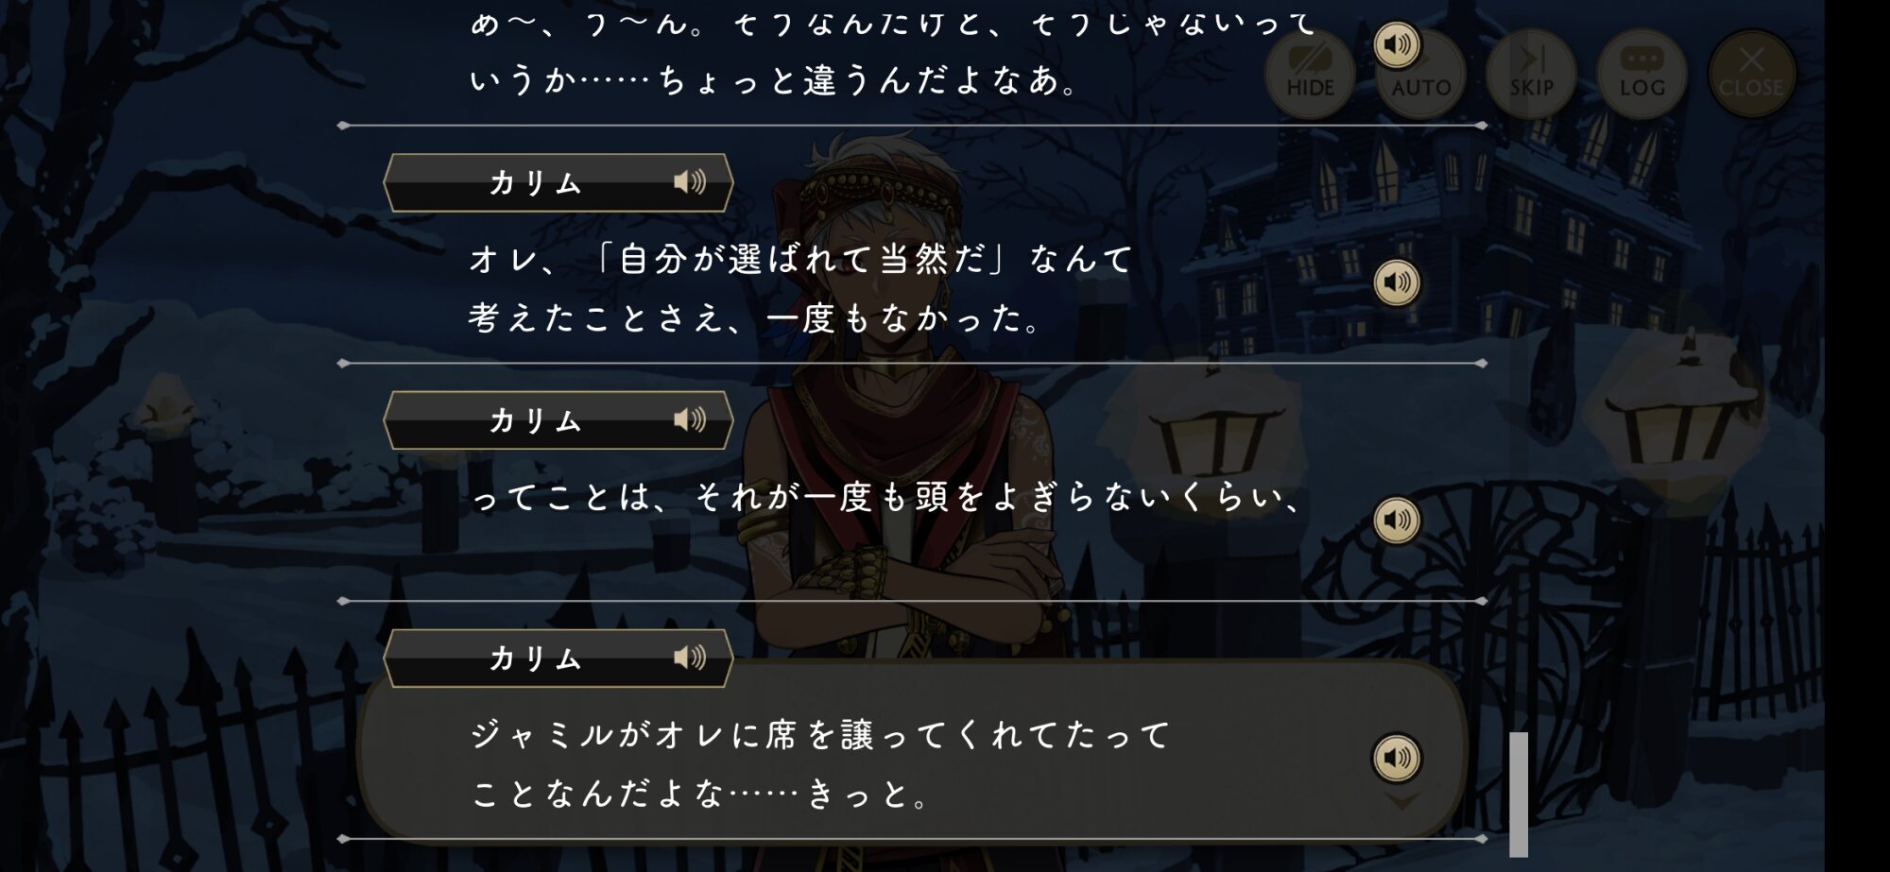Play voice for the topmost partially visible line
The width and height of the screenshot is (1890, 872).
(1397, 44)
